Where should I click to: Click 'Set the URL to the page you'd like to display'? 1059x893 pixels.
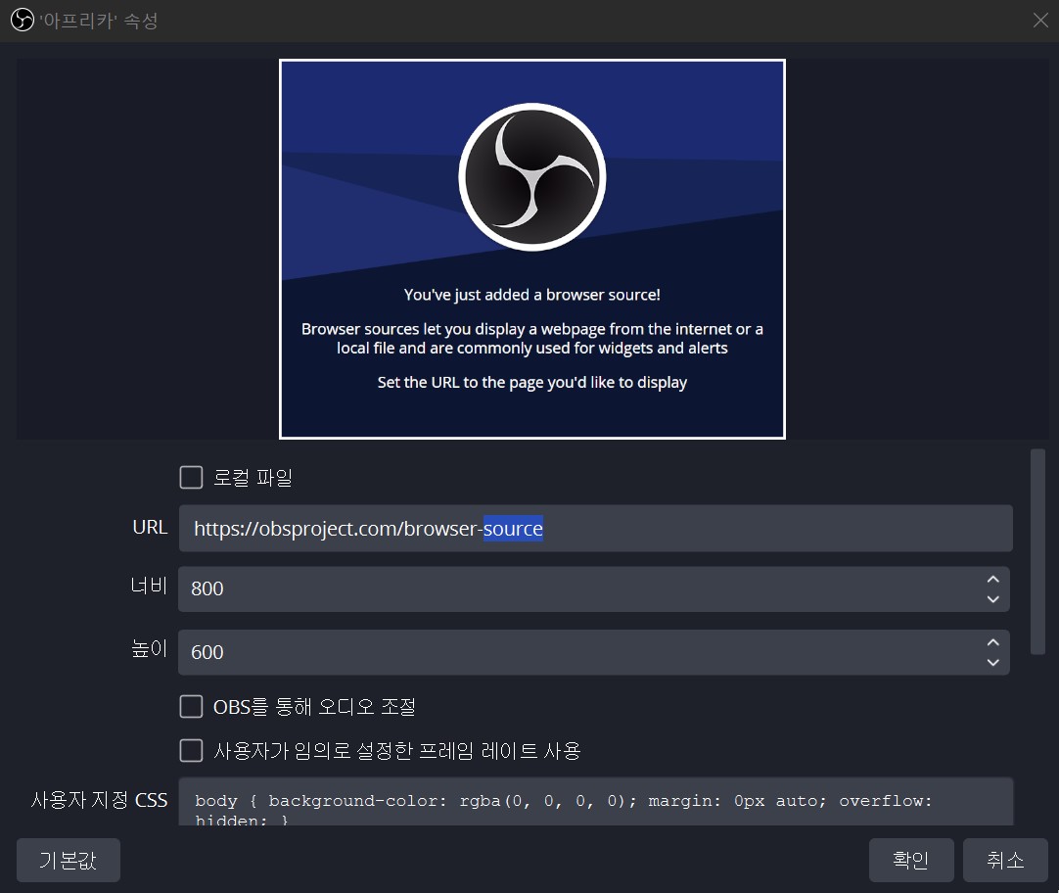[x=532, y=382]
